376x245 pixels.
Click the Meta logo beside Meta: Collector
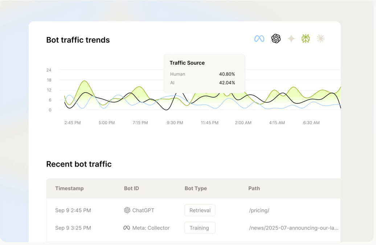pos(127,228)
